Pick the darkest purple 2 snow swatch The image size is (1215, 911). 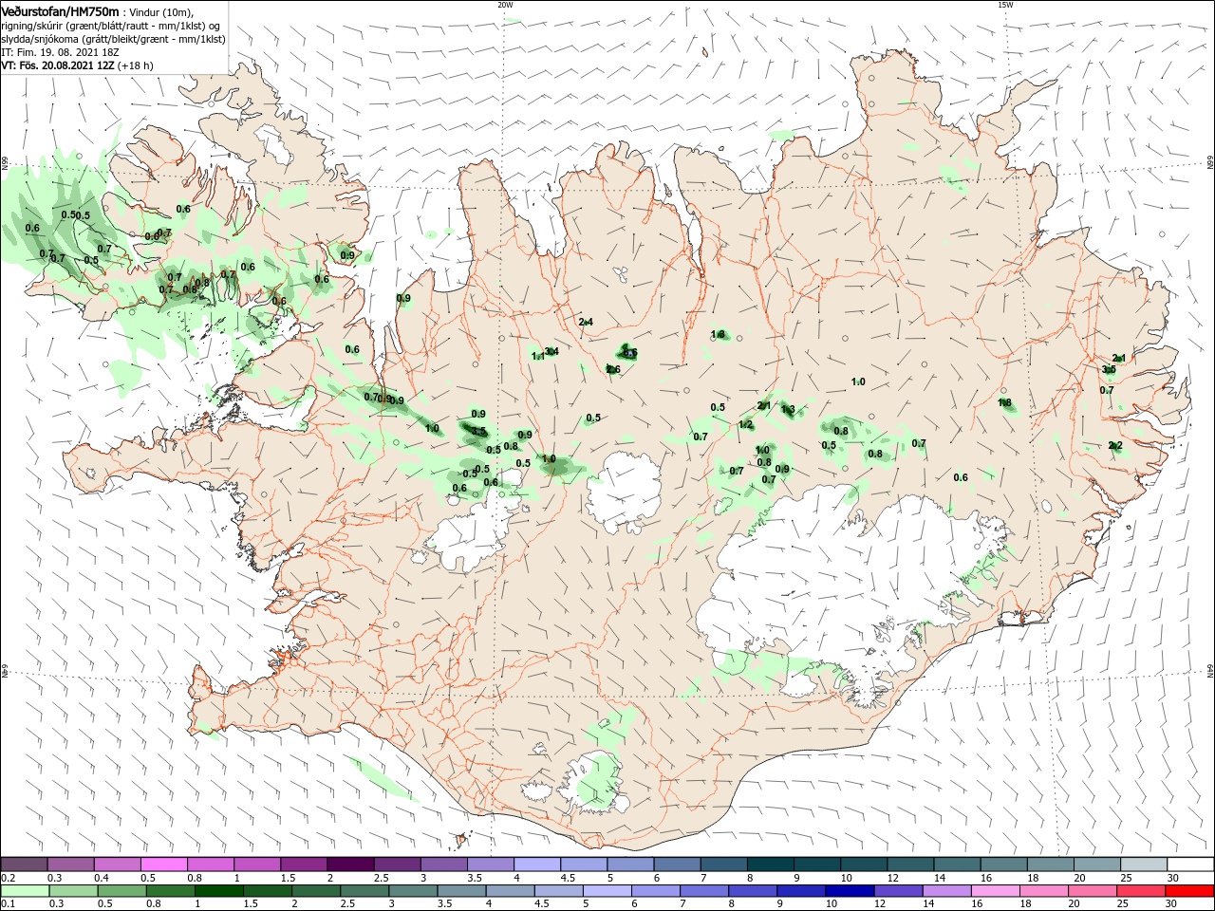(350, 865)
